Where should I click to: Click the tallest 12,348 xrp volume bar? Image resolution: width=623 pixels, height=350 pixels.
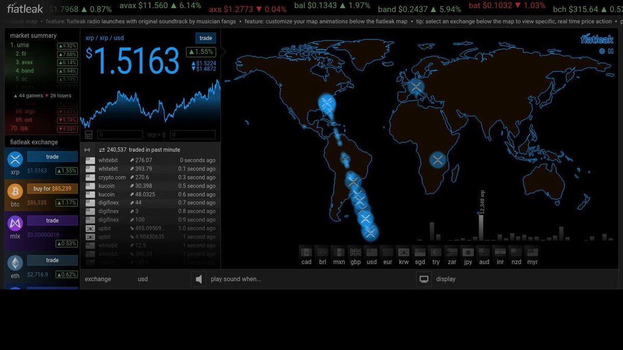(x=481, y=228)
